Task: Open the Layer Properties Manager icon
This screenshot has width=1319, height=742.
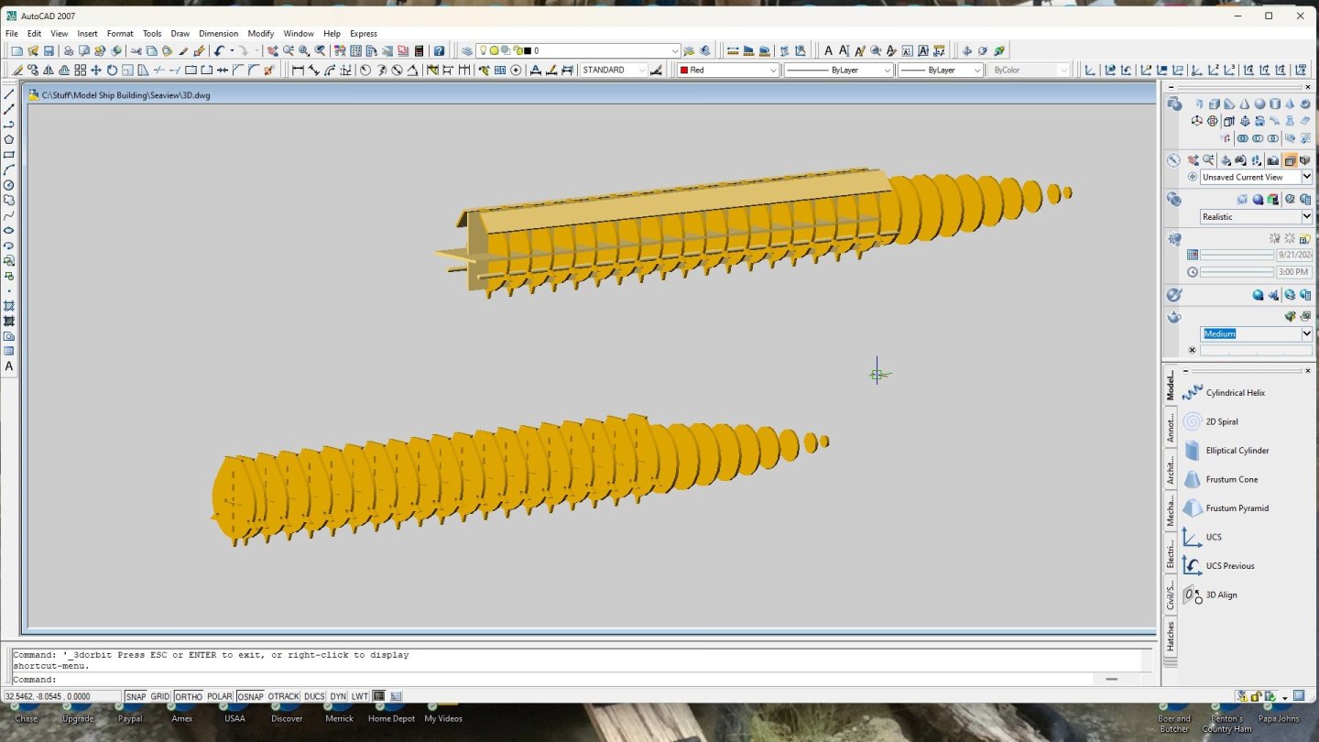Action: (466, 51)
